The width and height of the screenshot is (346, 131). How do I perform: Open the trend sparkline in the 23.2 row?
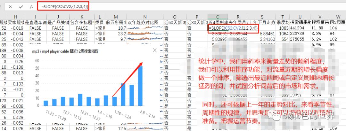pyautogui.click(x=145, y=34)
